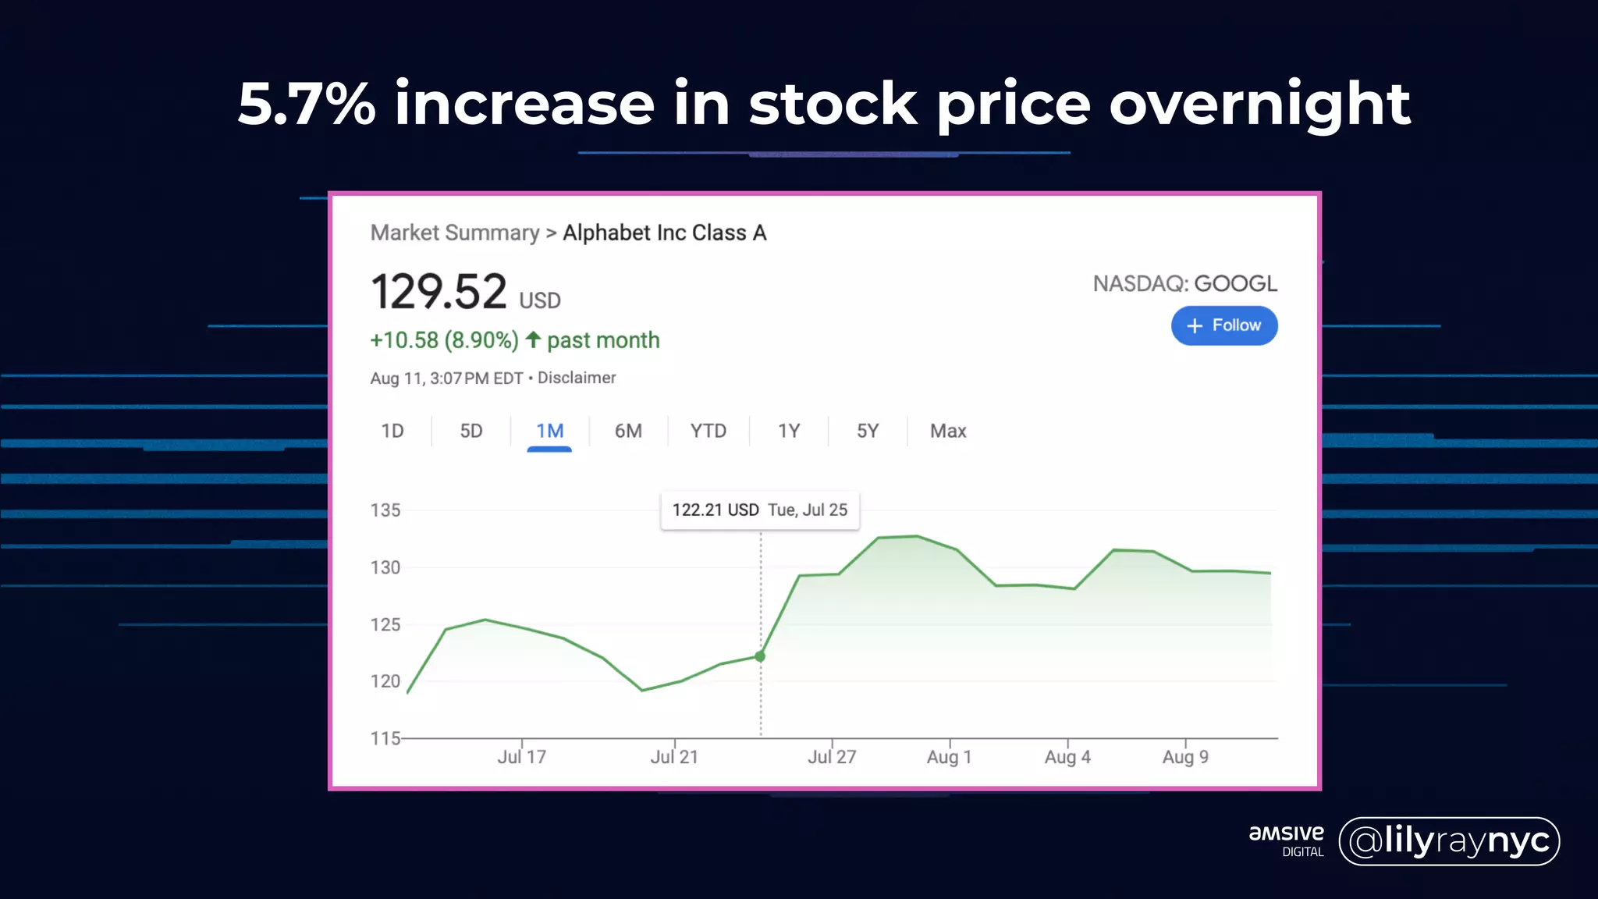The width and height of the screenshot is (1598, 899).
Task: Click the Jul 17 axis label
Action: [521, 757]
